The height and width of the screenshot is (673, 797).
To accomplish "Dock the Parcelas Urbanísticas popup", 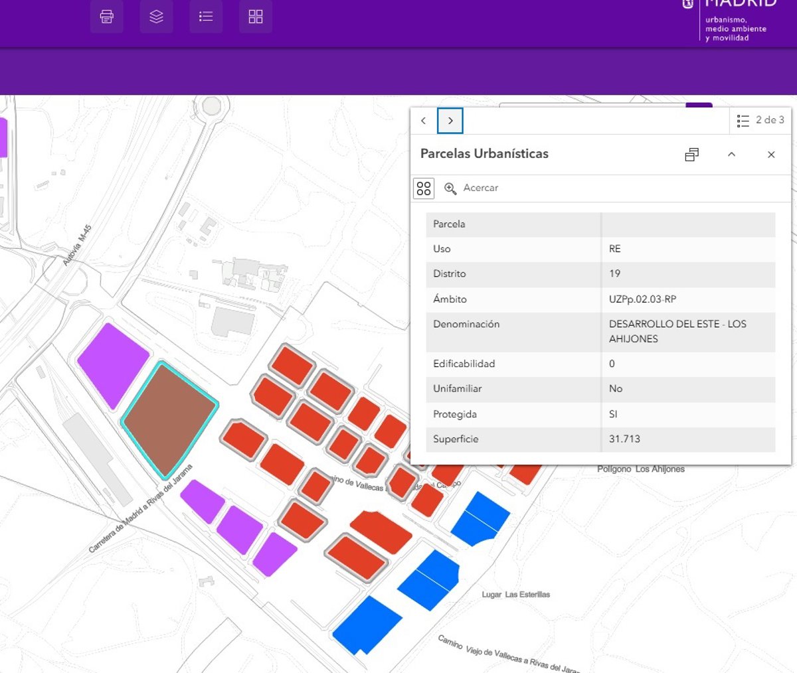I will [691, 155].
